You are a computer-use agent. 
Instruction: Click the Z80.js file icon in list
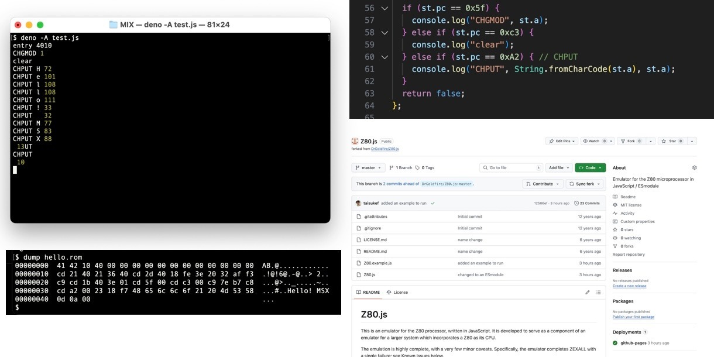coord(358,274)
